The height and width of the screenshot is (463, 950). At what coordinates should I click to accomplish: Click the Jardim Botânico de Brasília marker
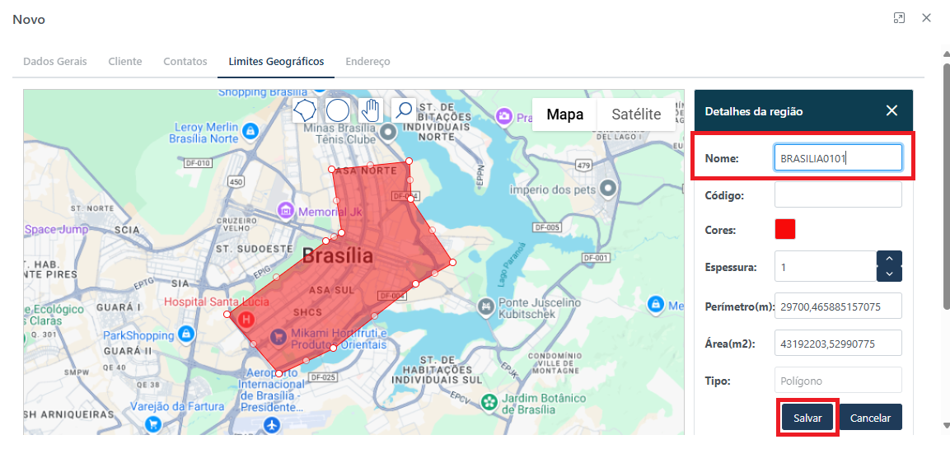tap(489, 402)
